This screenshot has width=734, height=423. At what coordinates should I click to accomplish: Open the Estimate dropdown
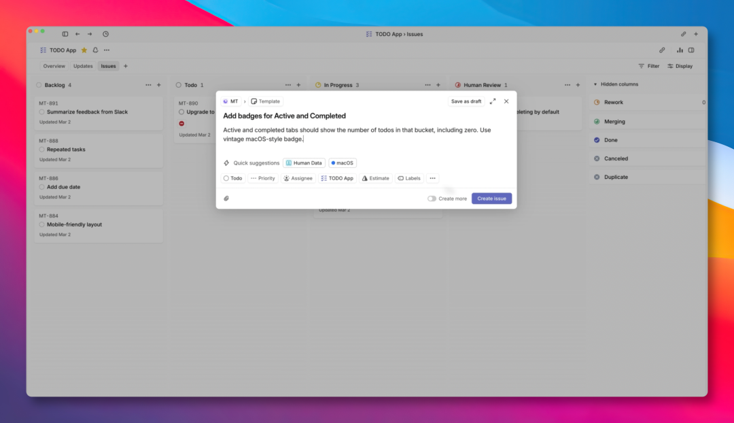click(375, 178)
